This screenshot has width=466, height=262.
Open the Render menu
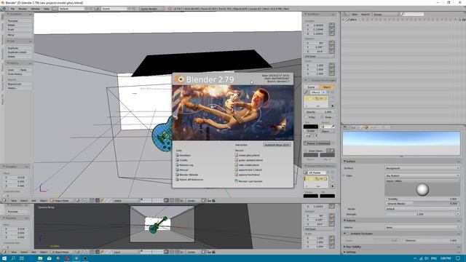[x=23, y=9]
